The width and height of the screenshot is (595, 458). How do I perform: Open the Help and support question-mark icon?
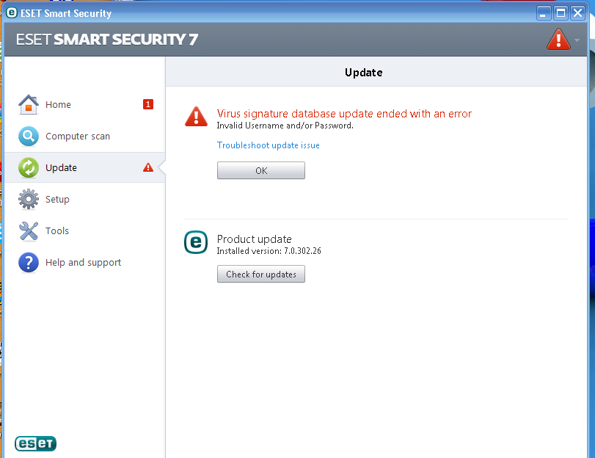click(x=29, y=263)
